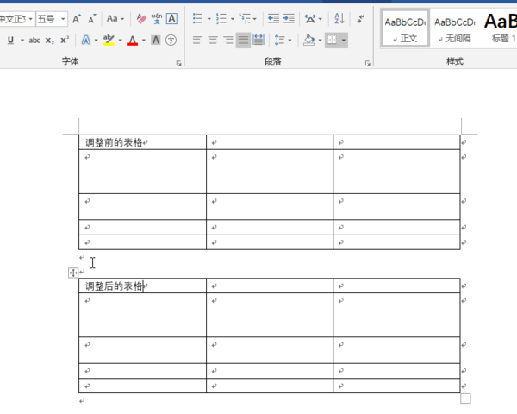Open Font dialog launcher
The image size is (517, 414).
click(178, 63)
